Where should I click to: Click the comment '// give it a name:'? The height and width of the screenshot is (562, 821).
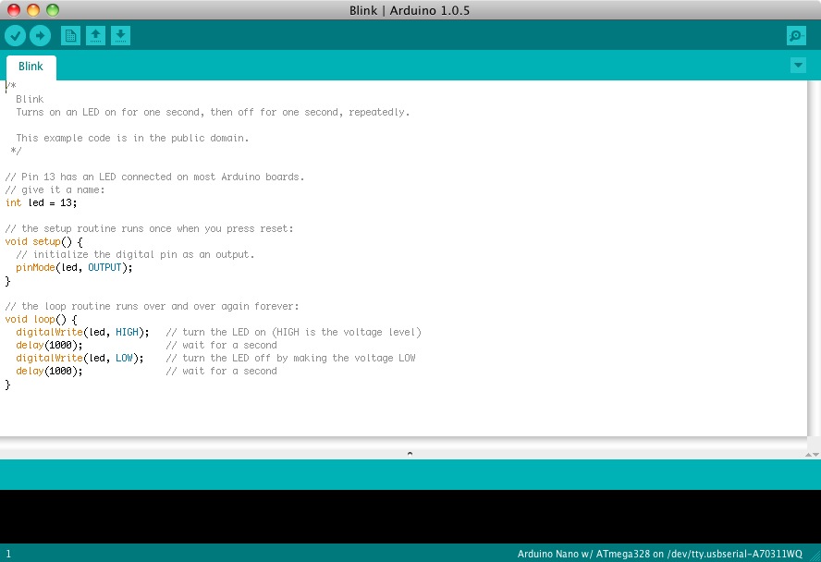click(x=55, y=189)
